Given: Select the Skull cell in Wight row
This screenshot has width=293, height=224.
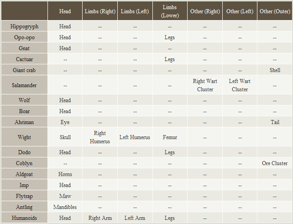Looking at the screenshot, I should (x=65, y=137).
